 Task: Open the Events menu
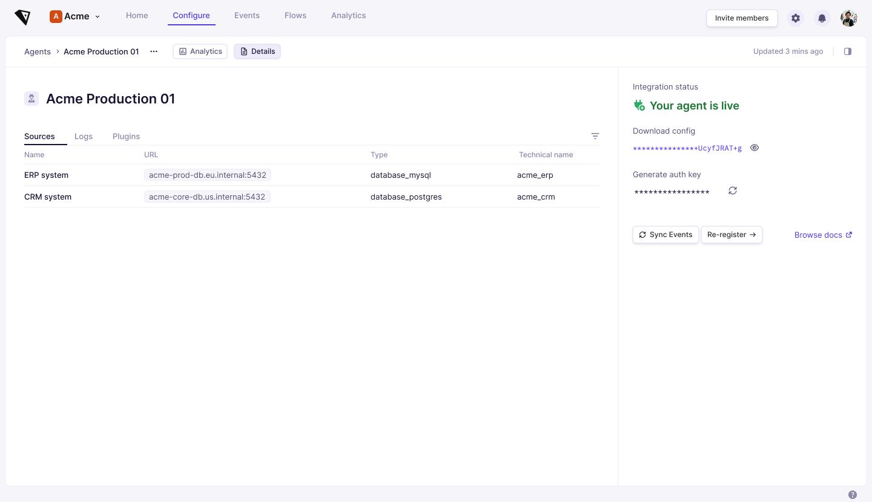pos(247,16)
